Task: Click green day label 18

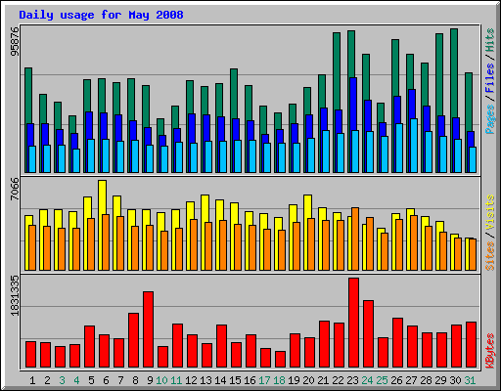Action: 279,380
